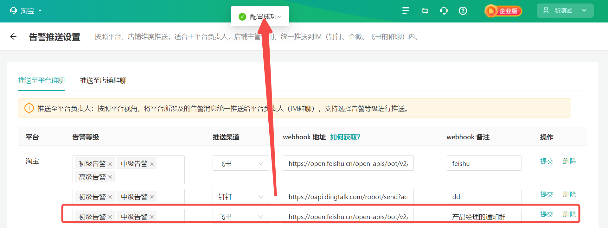Click the 推送渠道 column header
608x228 pixels.
pyautogui.click(x=226, y=137)
